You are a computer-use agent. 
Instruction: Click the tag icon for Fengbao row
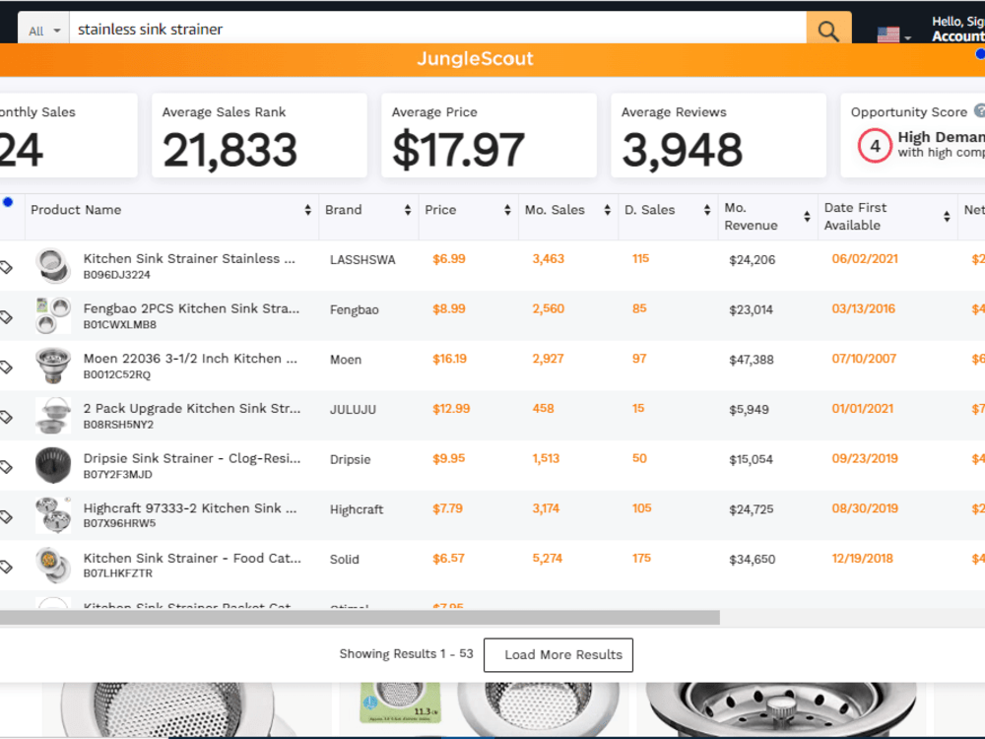[6, 316]
